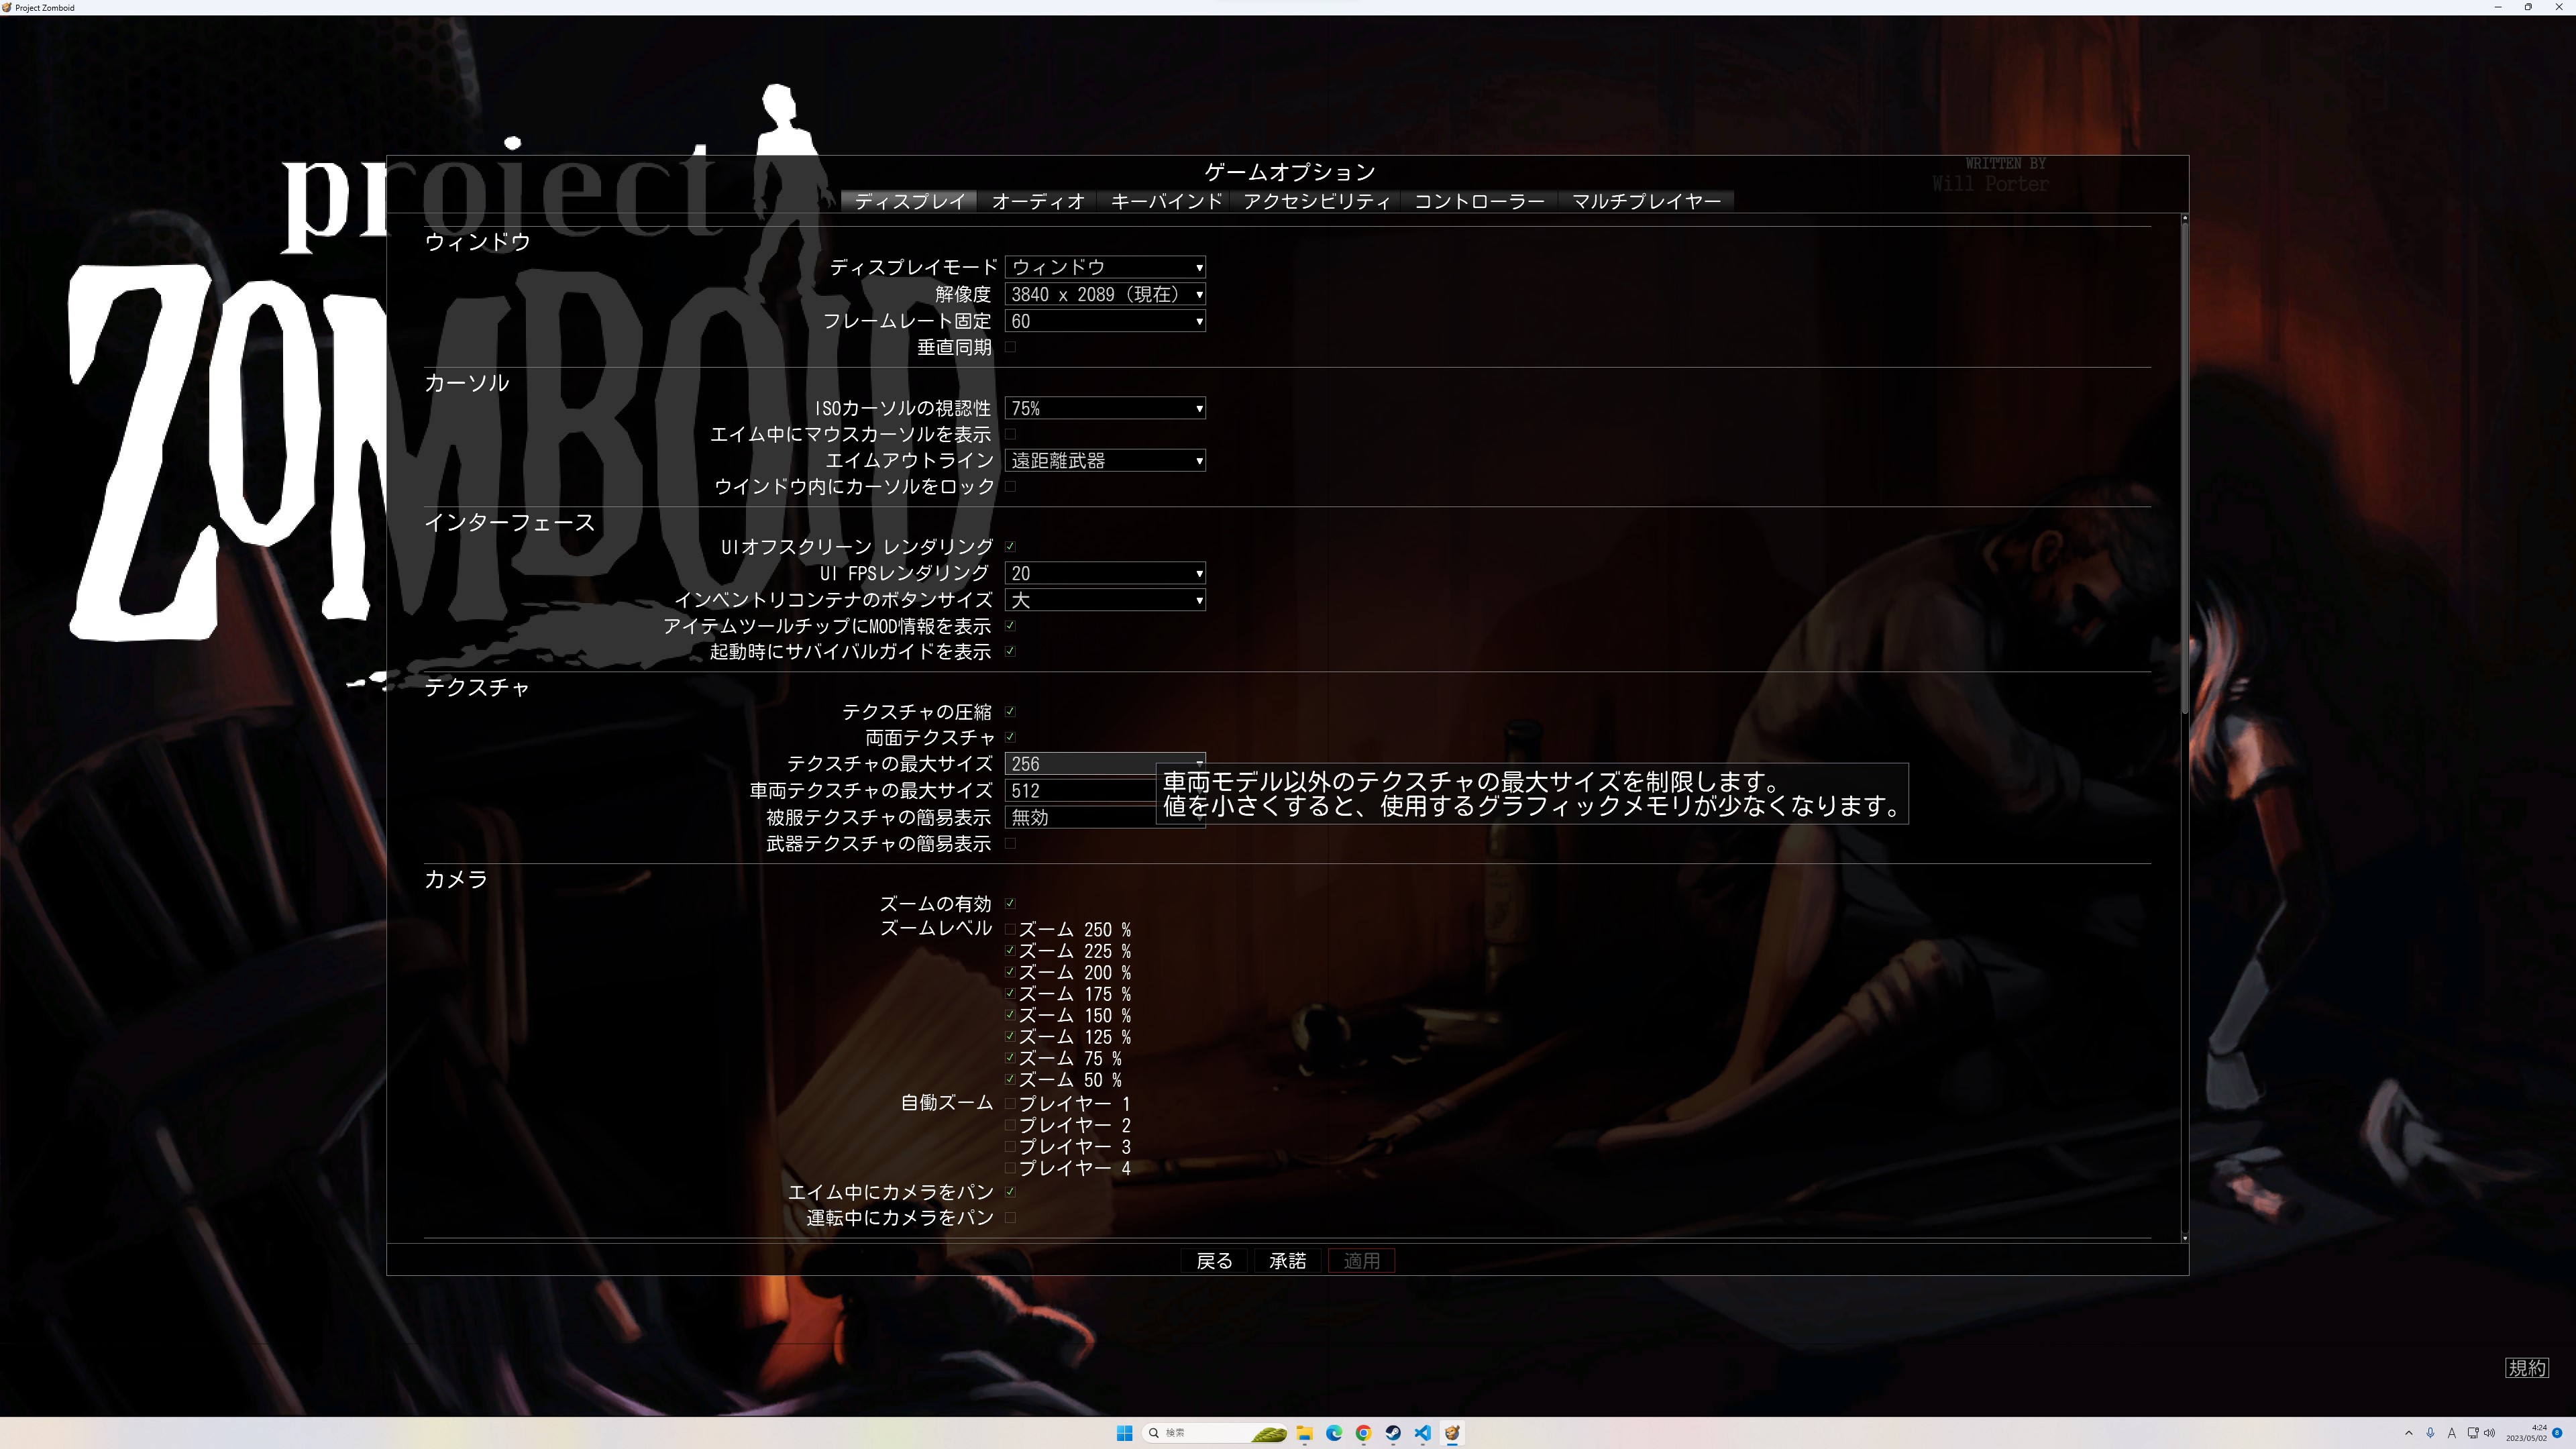Open the taskbar clock and date
2576x1449 pixels.
click(2526, 1433)
